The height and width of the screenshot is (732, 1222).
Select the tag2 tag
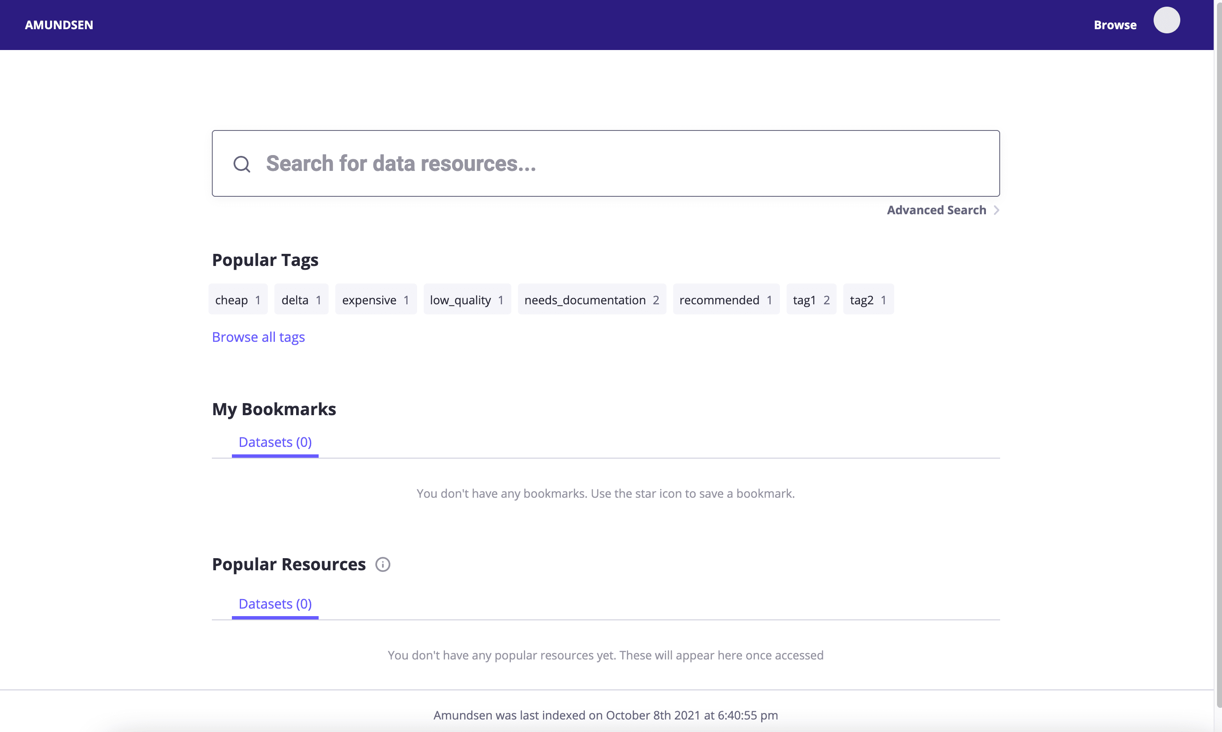868,299
